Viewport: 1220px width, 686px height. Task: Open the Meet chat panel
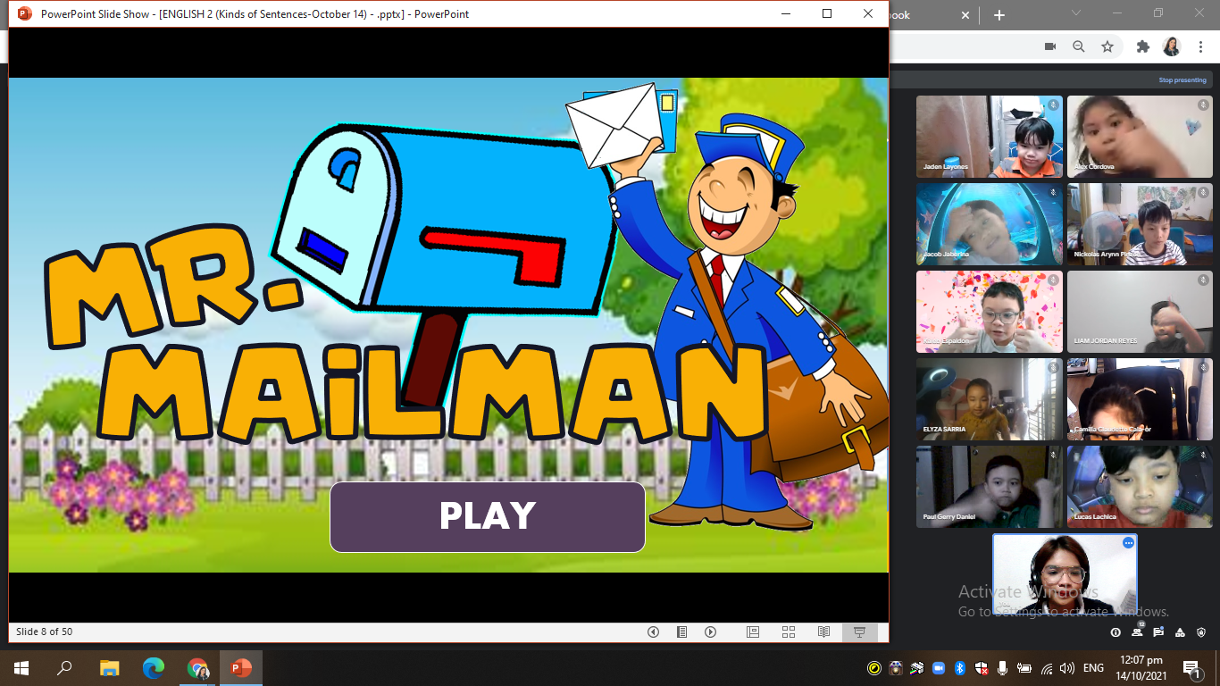[1158, 632]
